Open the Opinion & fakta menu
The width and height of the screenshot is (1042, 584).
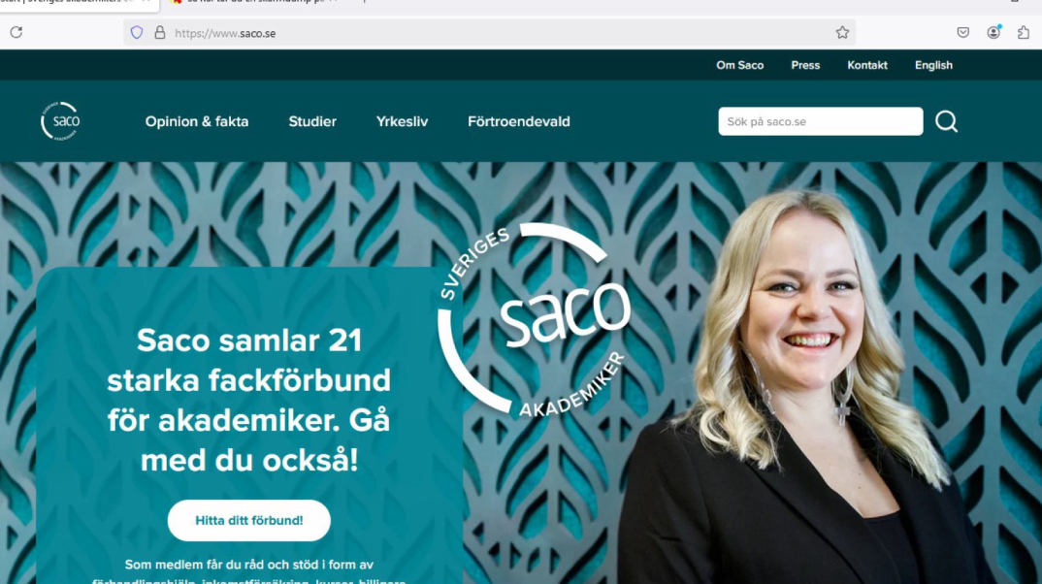coord(197,121)
